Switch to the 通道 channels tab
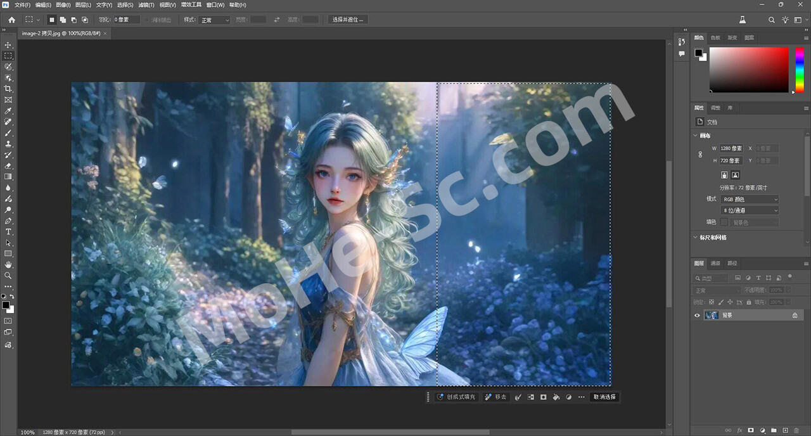This screenshot has width=811, height=436. [715, 263]
